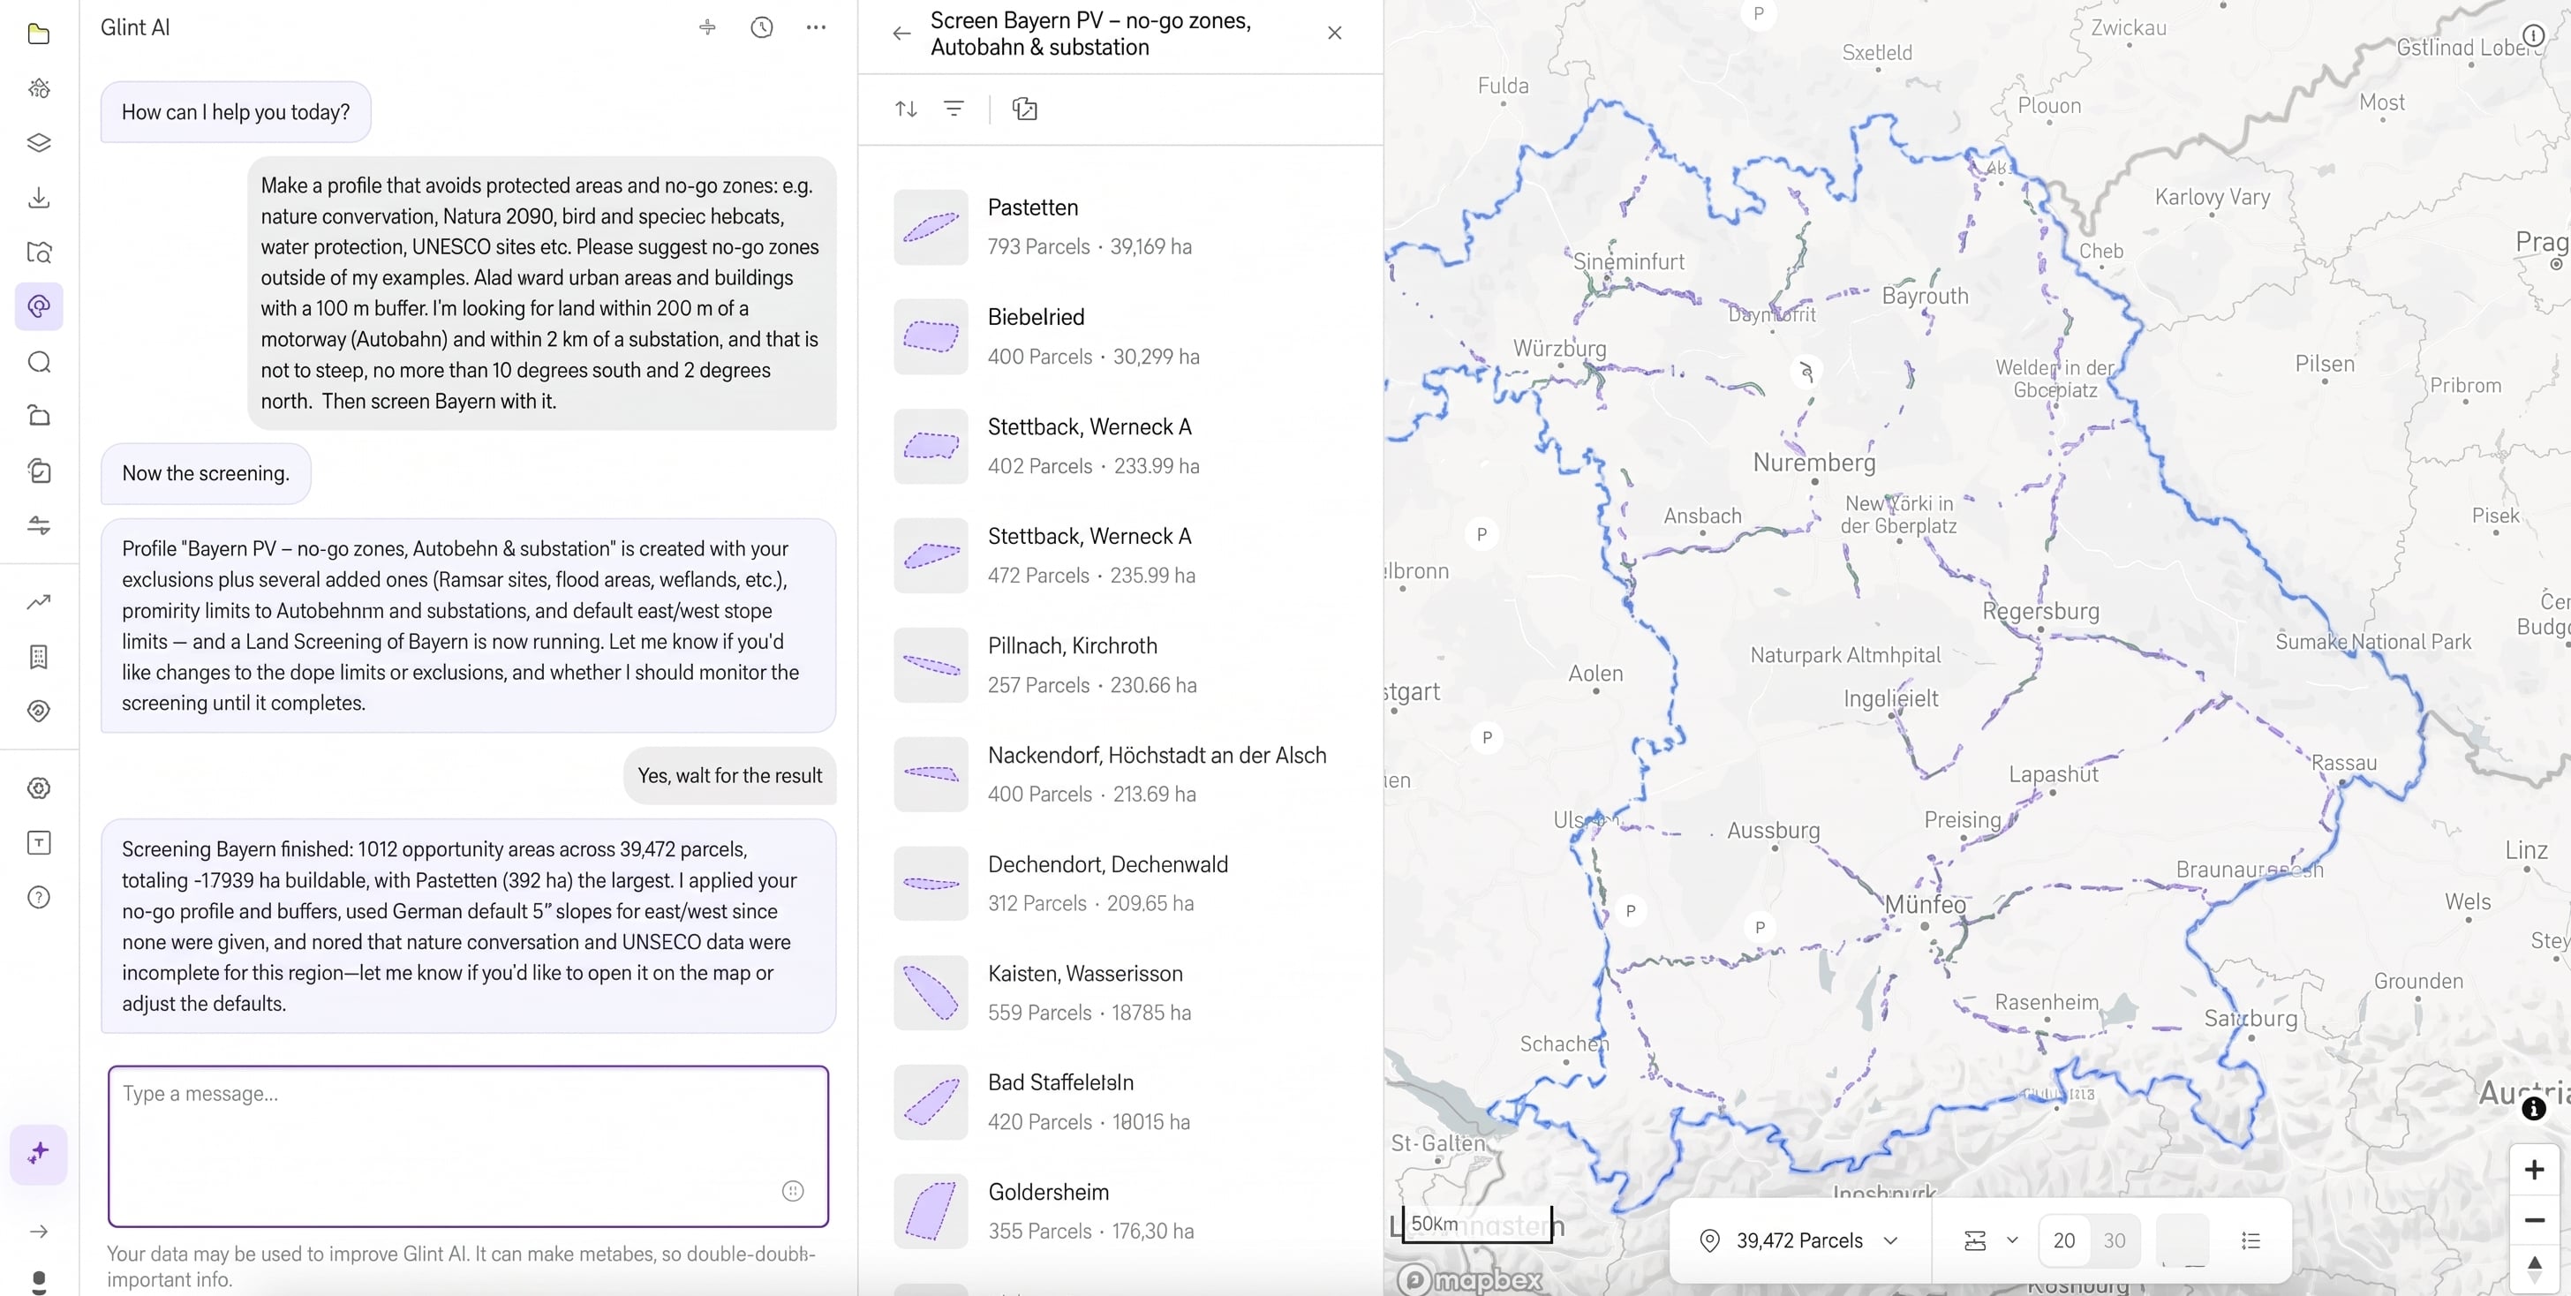This screenshot has height=1296, width=2571.
Task: Click the search magnifier icon in the sidebar
Action: pyautogui.click(x=39, y=361)
